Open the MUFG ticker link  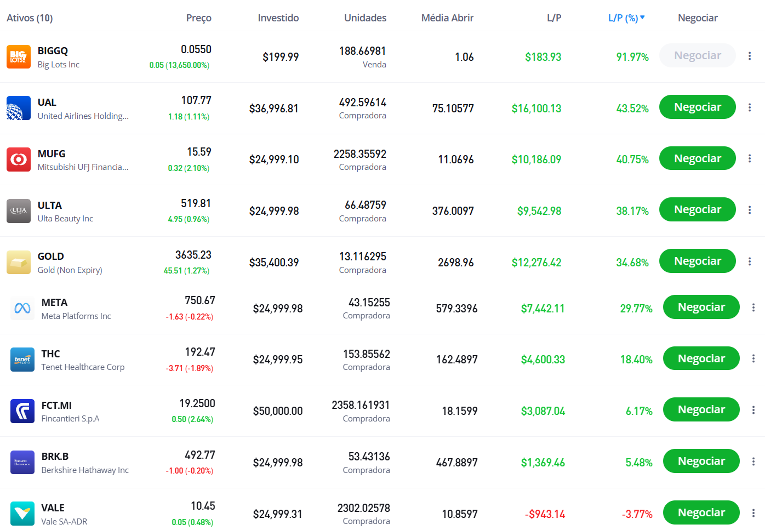[x=52, y=154]
